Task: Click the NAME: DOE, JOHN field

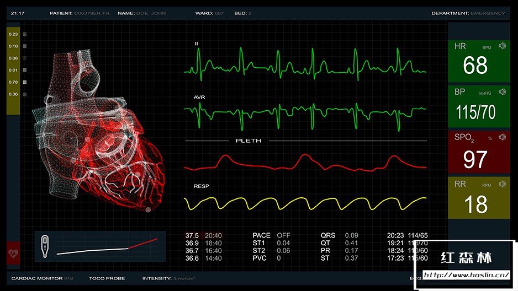Action: click(142, 13)
